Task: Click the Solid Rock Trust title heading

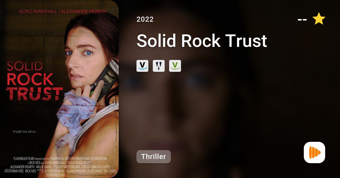Action: click(202, 41)
